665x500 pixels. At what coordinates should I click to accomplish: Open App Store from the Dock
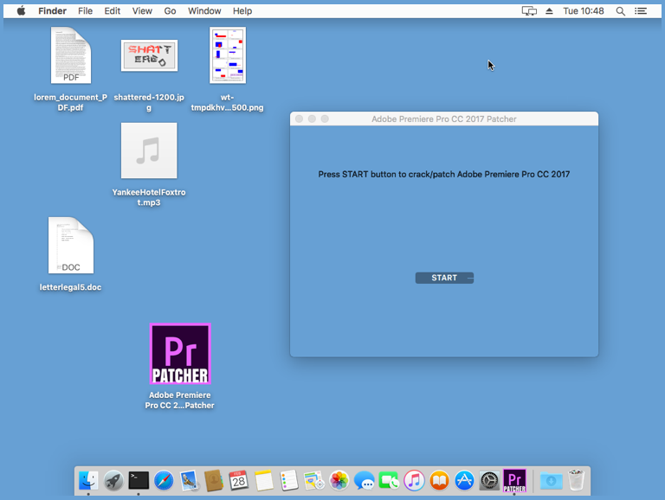click(x=464, y=480)
